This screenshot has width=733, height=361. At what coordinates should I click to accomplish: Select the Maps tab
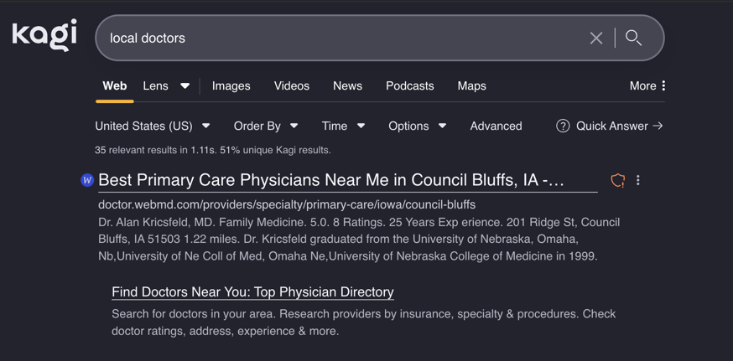pyautogui.click(x=471, y=85)
